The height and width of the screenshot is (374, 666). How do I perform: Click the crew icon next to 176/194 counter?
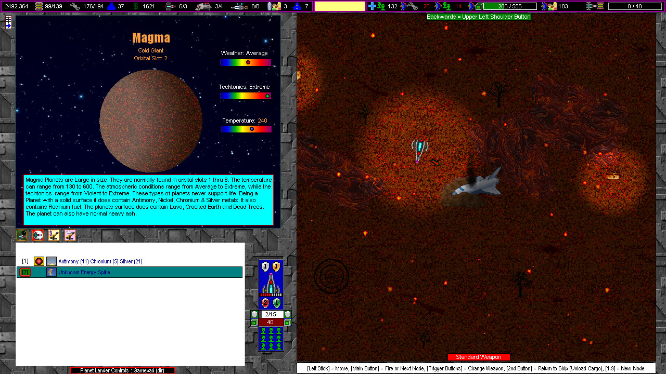click(75, 6)
